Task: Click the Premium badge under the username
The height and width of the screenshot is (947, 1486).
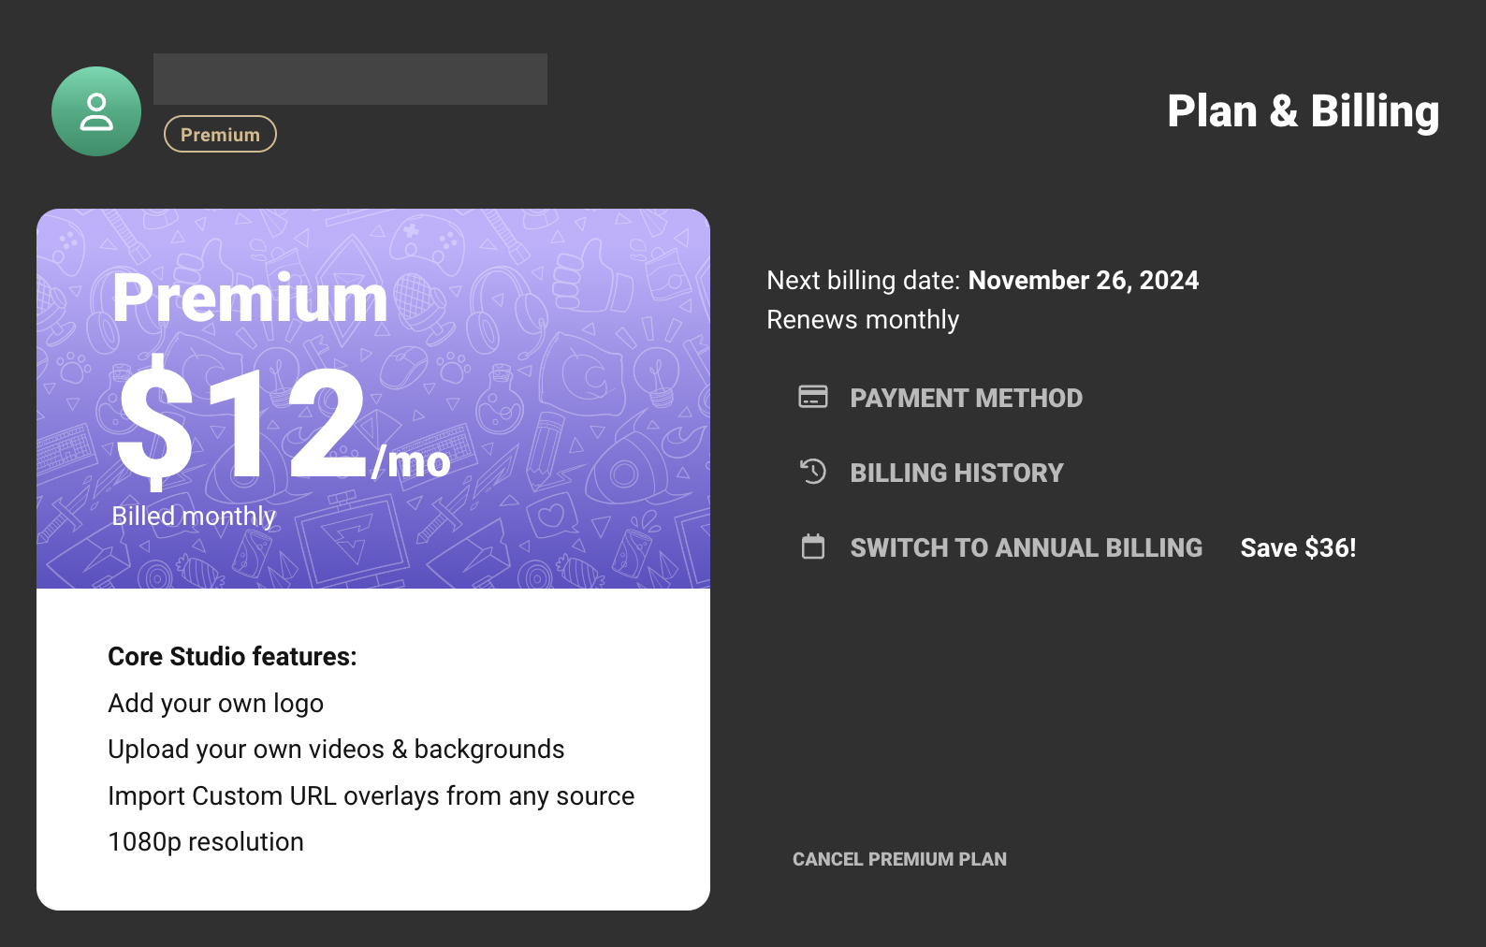Action: pyautogui.click(x=220, y=134)
